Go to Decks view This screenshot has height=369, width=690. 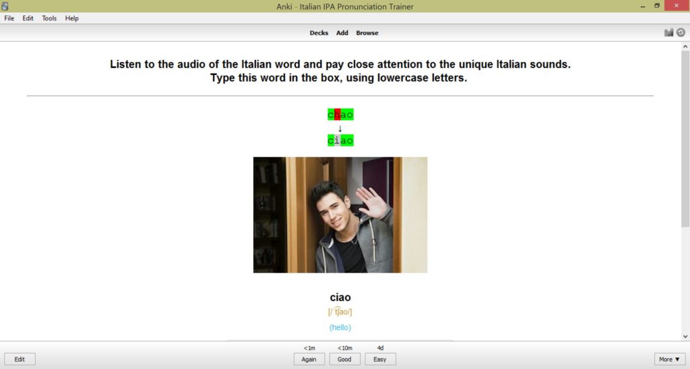(319, 32)
